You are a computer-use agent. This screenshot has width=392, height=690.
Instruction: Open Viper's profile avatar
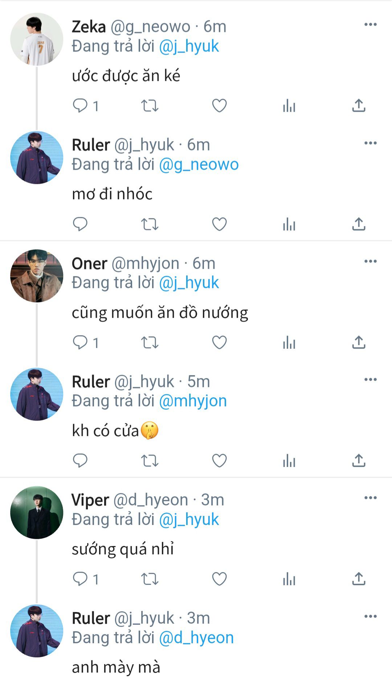(x=37, y=512)
